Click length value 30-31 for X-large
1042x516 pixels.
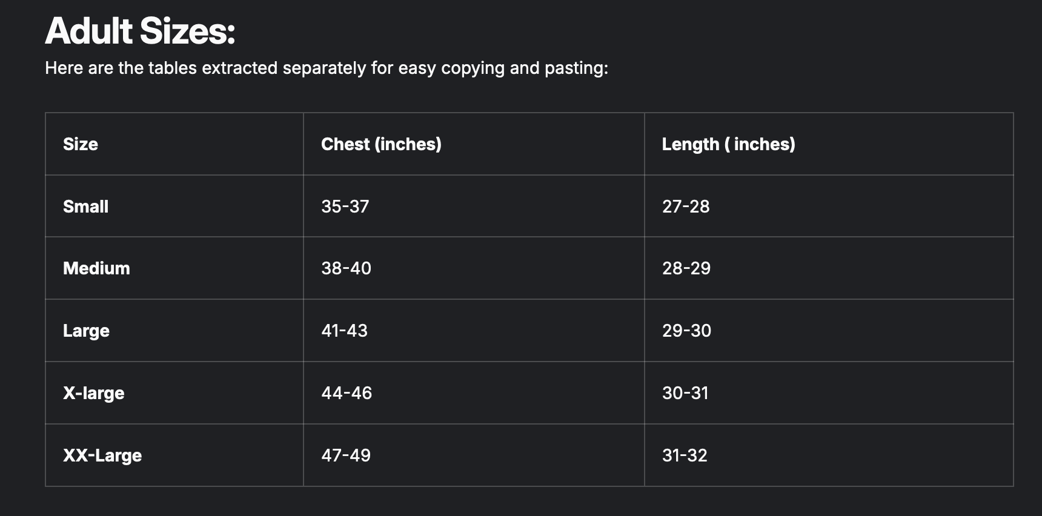click(x=685, y=393)
